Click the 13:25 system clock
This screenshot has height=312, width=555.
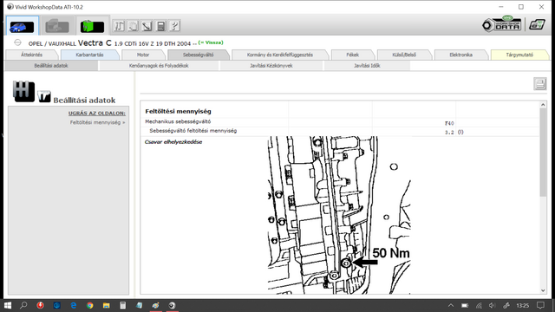click(522, 305)
